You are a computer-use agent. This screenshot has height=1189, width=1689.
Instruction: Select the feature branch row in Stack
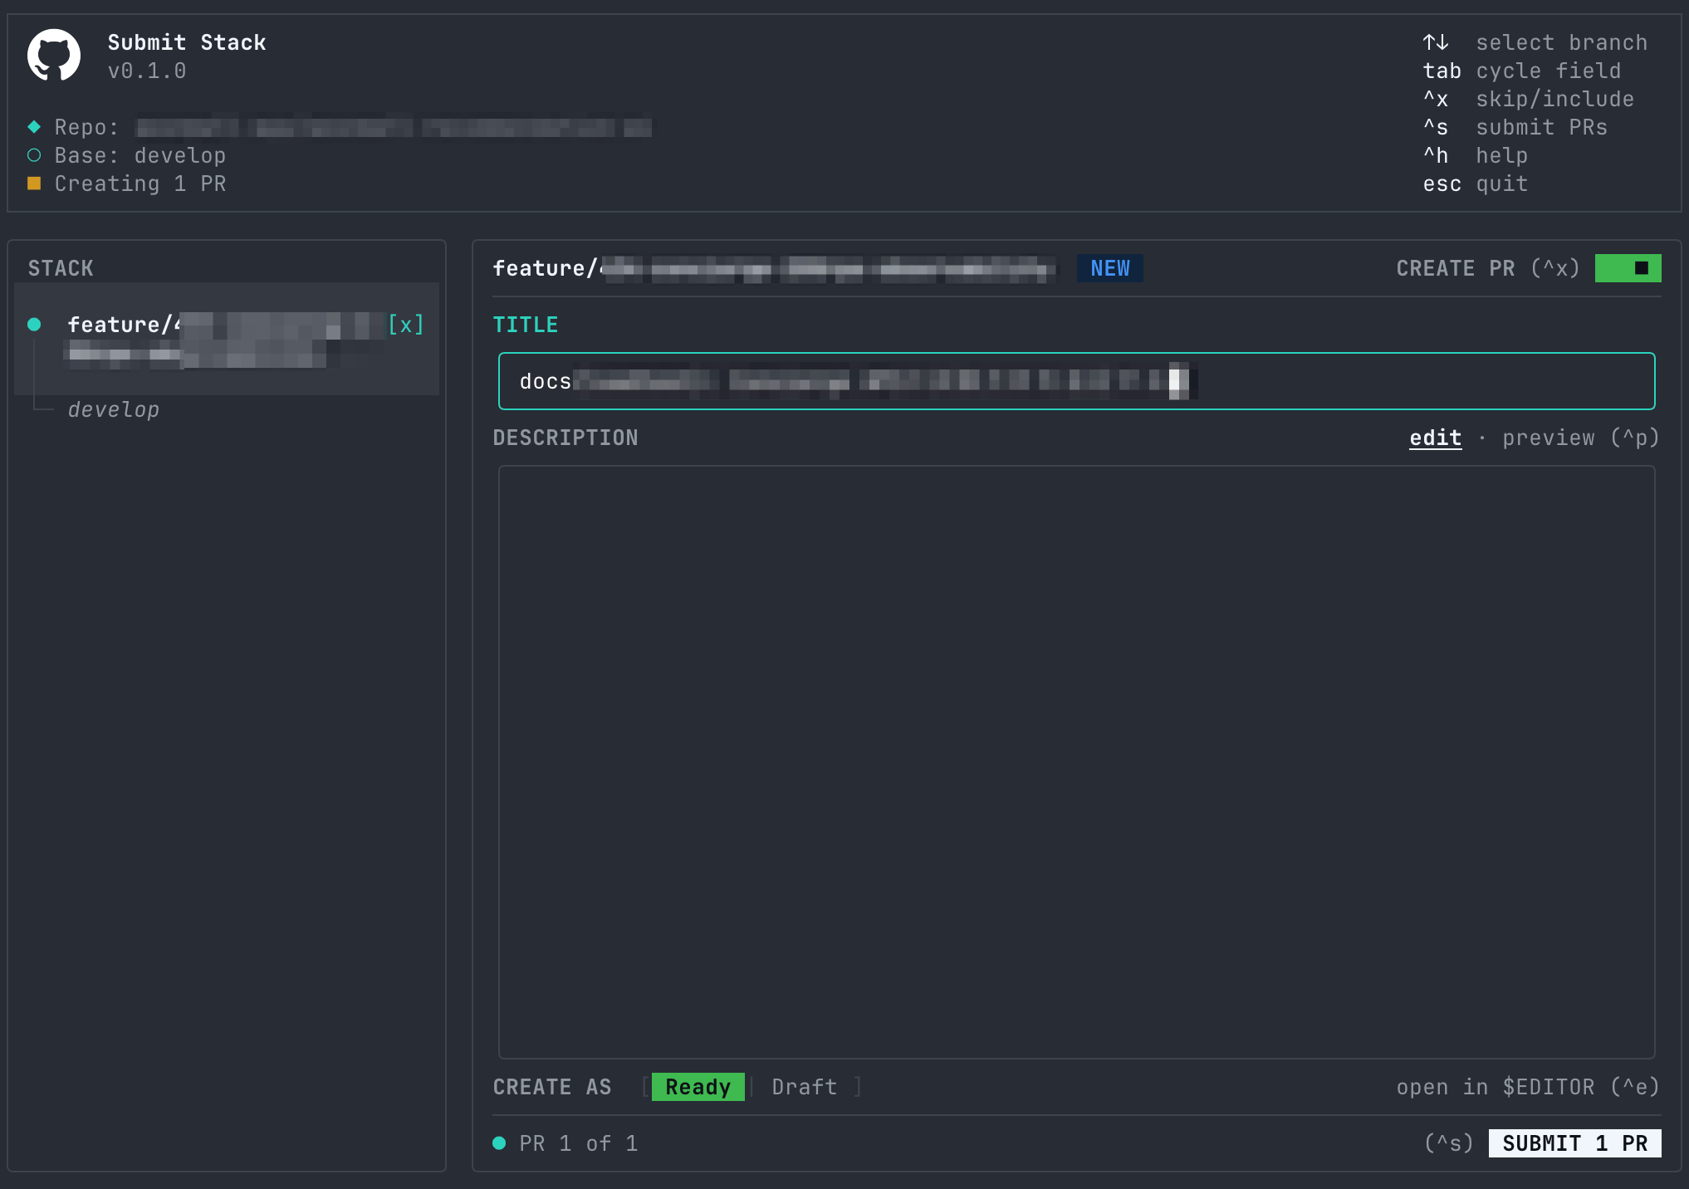(x=227, y=339)
